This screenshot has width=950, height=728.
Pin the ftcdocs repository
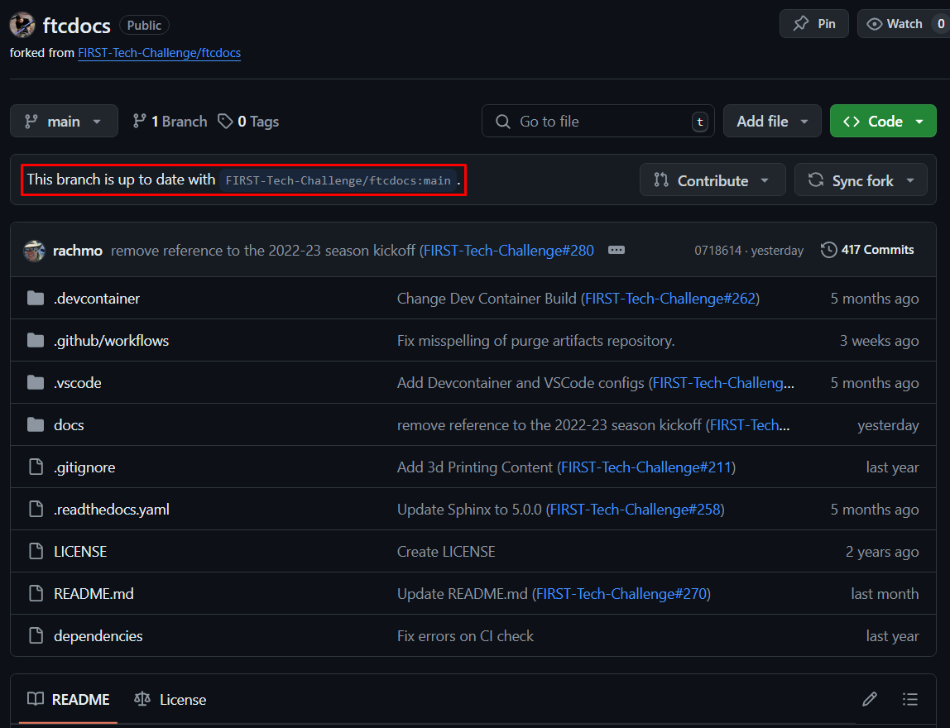(813, 23)
